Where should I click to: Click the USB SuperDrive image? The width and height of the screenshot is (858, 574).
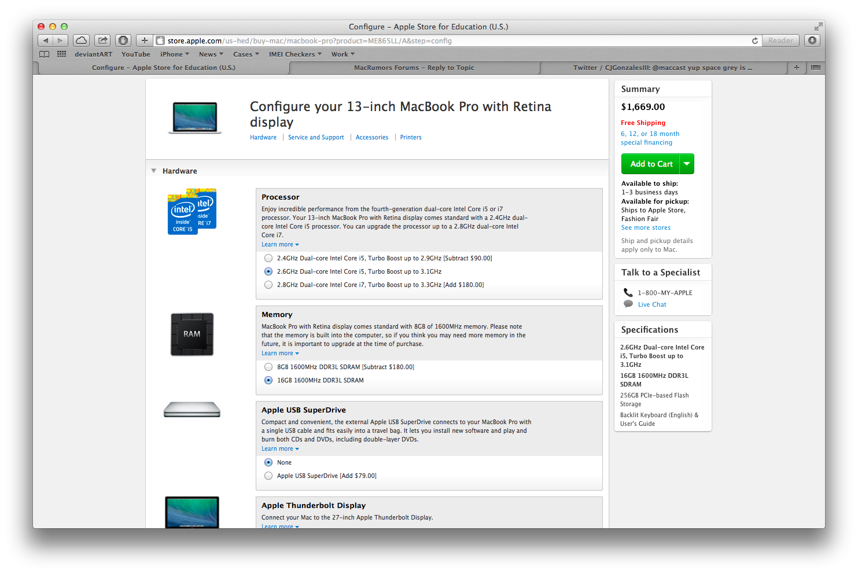pyautogui.click(x=192, y=410)
